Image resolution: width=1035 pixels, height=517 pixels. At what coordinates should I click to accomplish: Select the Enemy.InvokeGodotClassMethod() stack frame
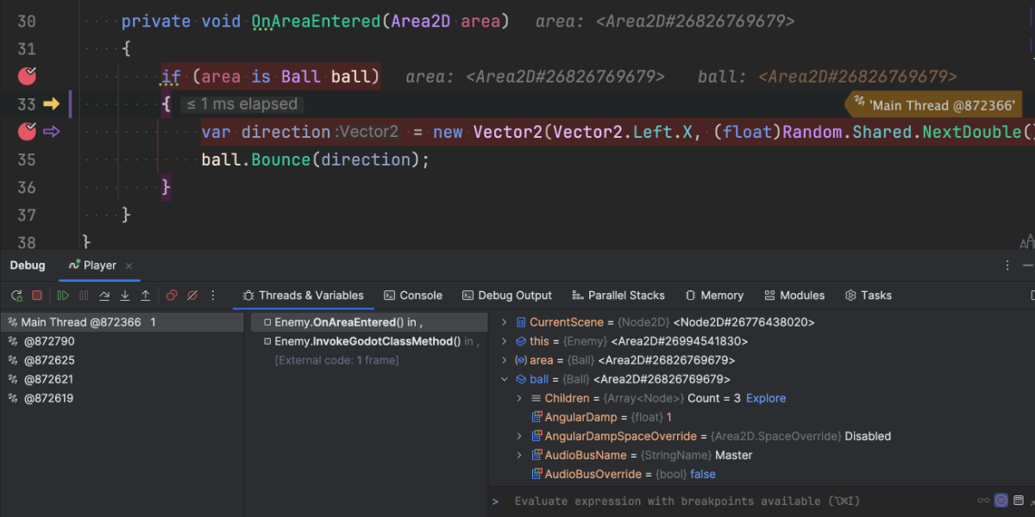click(x=367, y=341)
